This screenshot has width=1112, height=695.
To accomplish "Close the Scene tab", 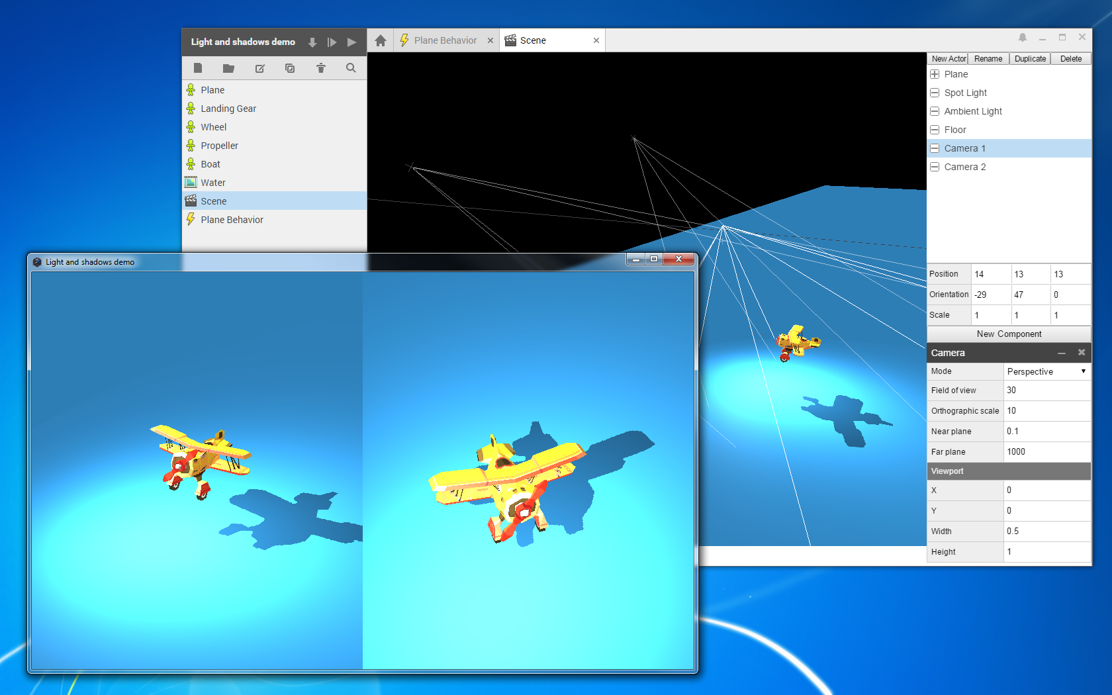I will coord(596,41).
